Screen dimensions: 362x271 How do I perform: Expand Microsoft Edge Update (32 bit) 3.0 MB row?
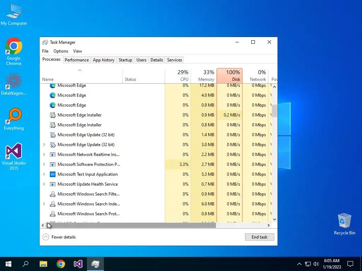(44, 144)
